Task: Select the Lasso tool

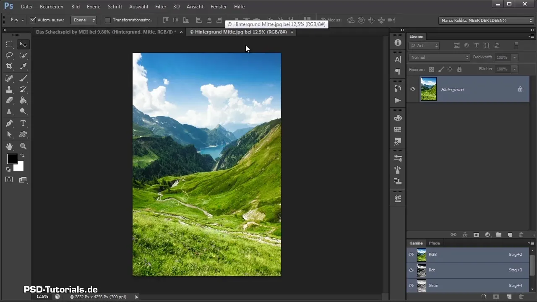Action: (9, 55)
